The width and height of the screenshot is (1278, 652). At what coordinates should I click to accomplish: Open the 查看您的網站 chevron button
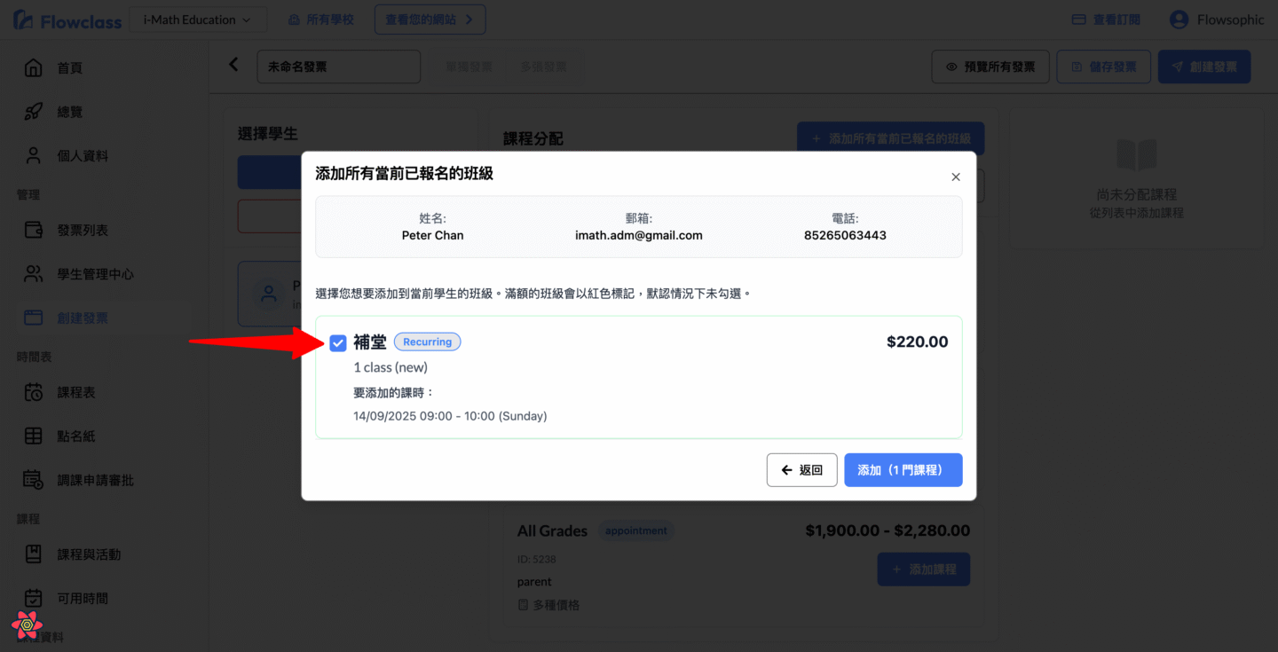tap(430, 20)
